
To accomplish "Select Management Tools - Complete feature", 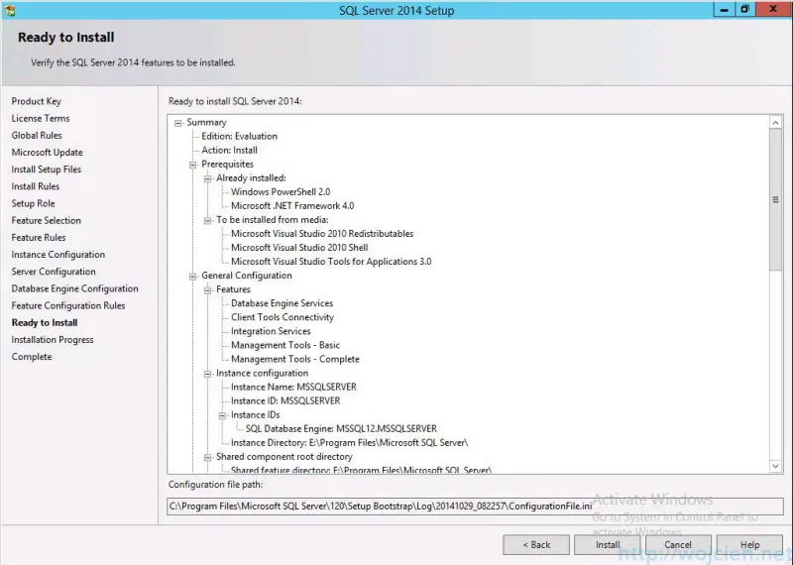I will pyautogui.click(x=294, y=359).
